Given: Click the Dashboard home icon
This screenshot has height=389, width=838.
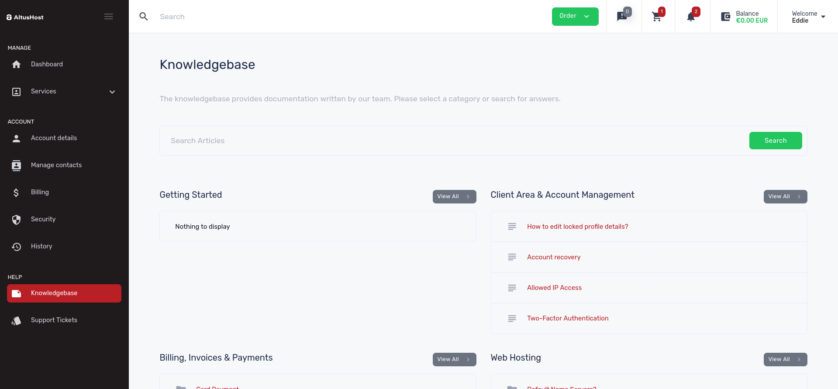Looking at the screenshot, I should click(16, 65).
